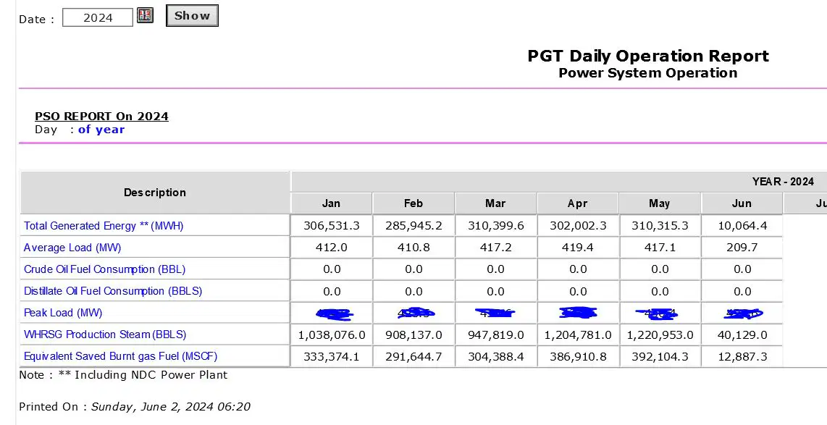Open the Average Load (MW) link
827x425 pixels.
pyautogui.click(x=72, y=248)
